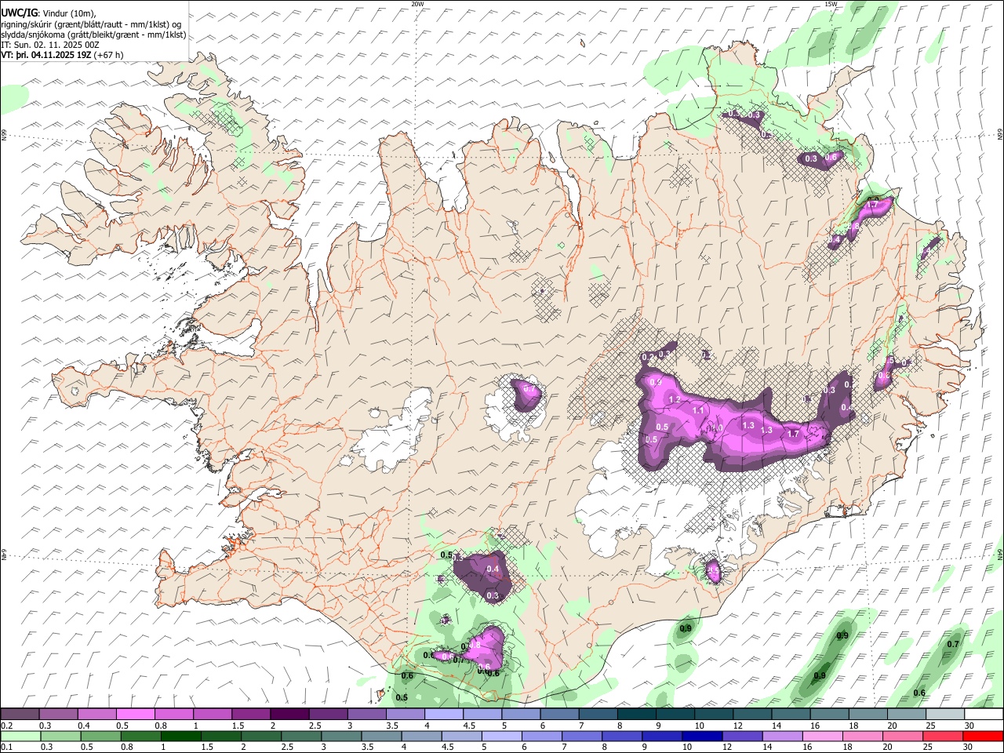The height and width of the screenshot is (753, 1004).
Task: Click the '0.4' tick label in the snow legend
Action: pos(83,726)
